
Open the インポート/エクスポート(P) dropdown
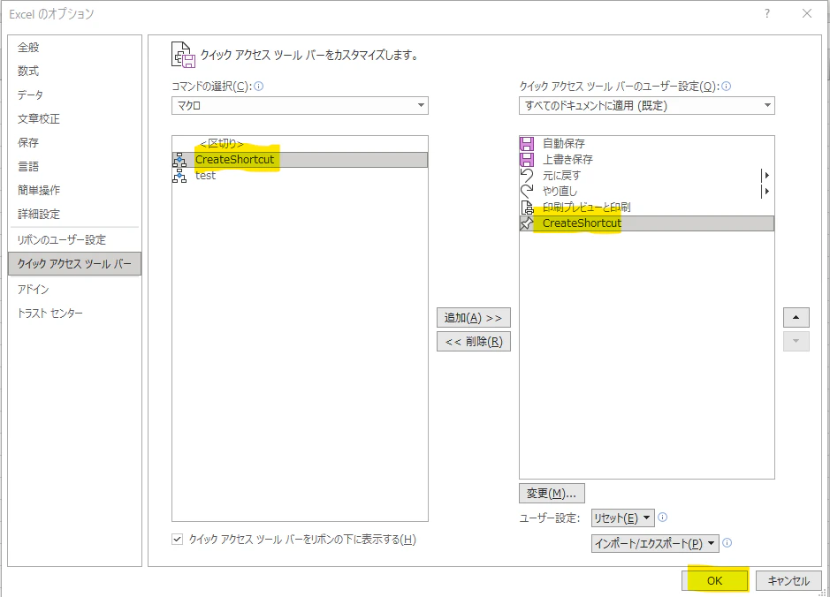point(655,543)
